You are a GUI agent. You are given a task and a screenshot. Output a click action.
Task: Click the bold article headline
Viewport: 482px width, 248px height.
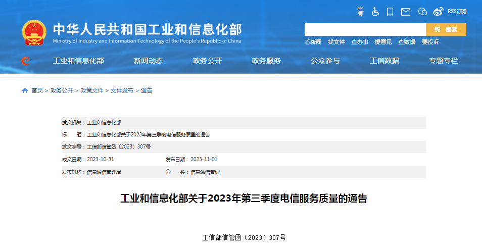[244, 199]
